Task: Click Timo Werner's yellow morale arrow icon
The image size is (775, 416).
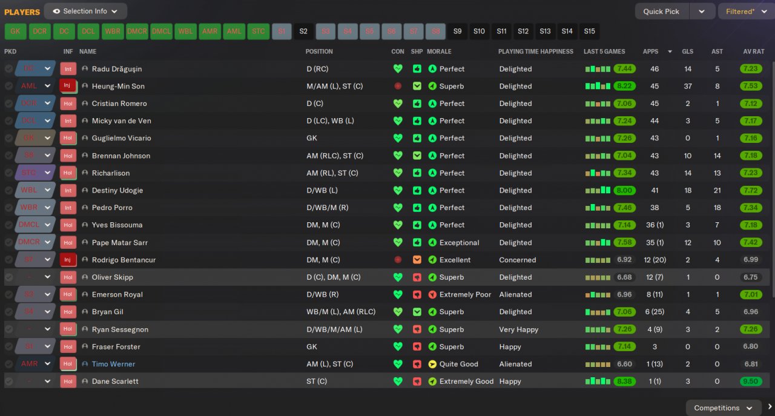Action: pos(432,364)
